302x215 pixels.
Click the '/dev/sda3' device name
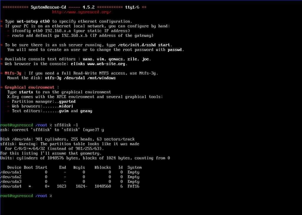11,182
